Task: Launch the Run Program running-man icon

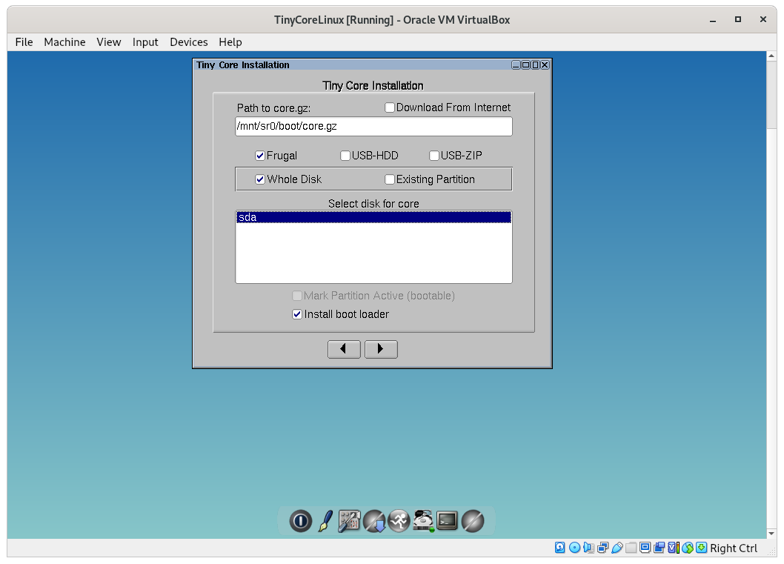Action: [x=399, y=521]
